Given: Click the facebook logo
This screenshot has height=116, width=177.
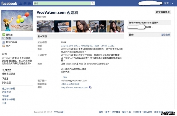Looking at the screenshot, I should coord(9,3).
